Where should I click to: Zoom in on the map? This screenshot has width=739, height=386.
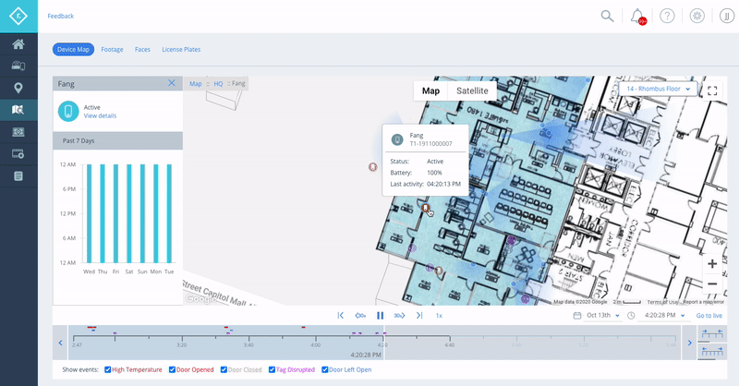click(712, 263)
